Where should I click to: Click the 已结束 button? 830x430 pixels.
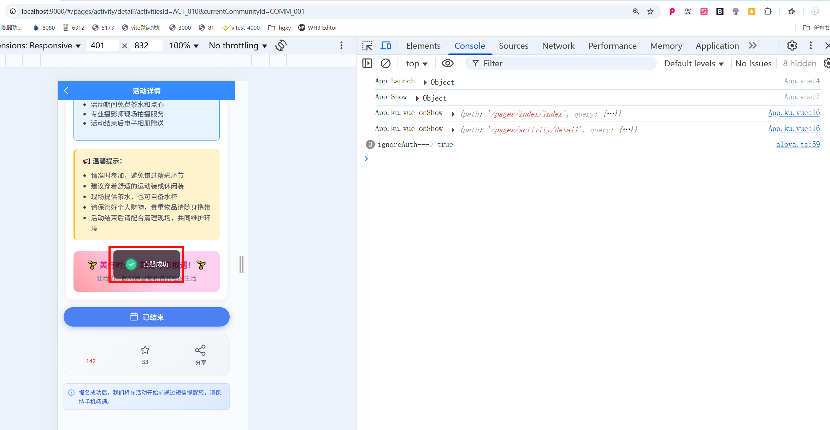pos(146,317)
